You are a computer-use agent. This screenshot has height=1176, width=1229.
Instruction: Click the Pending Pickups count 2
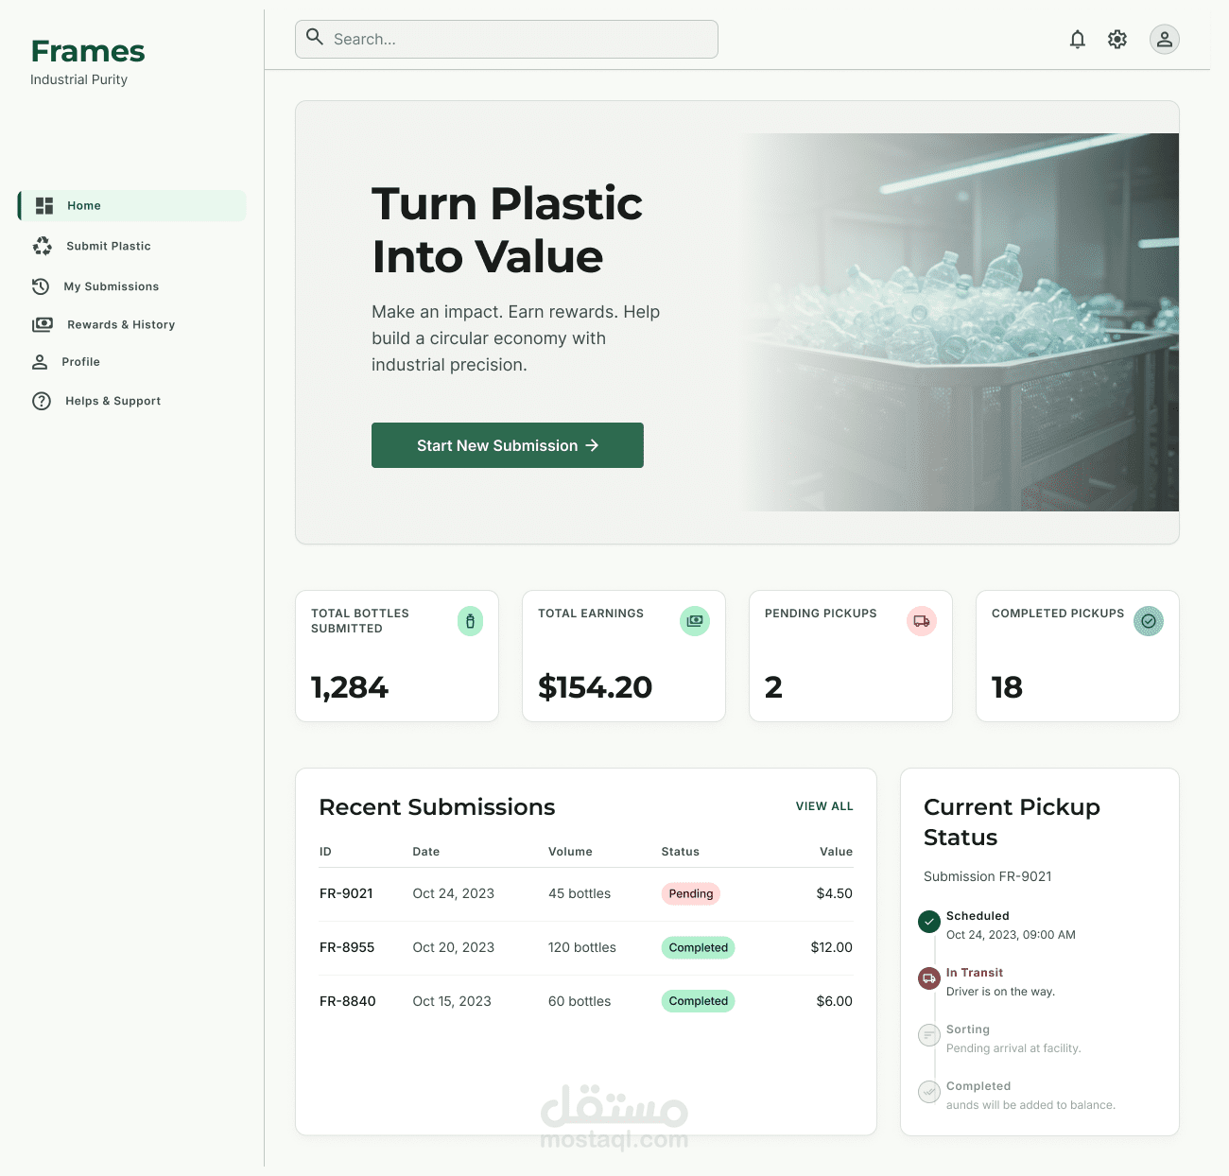click(773, 687)
